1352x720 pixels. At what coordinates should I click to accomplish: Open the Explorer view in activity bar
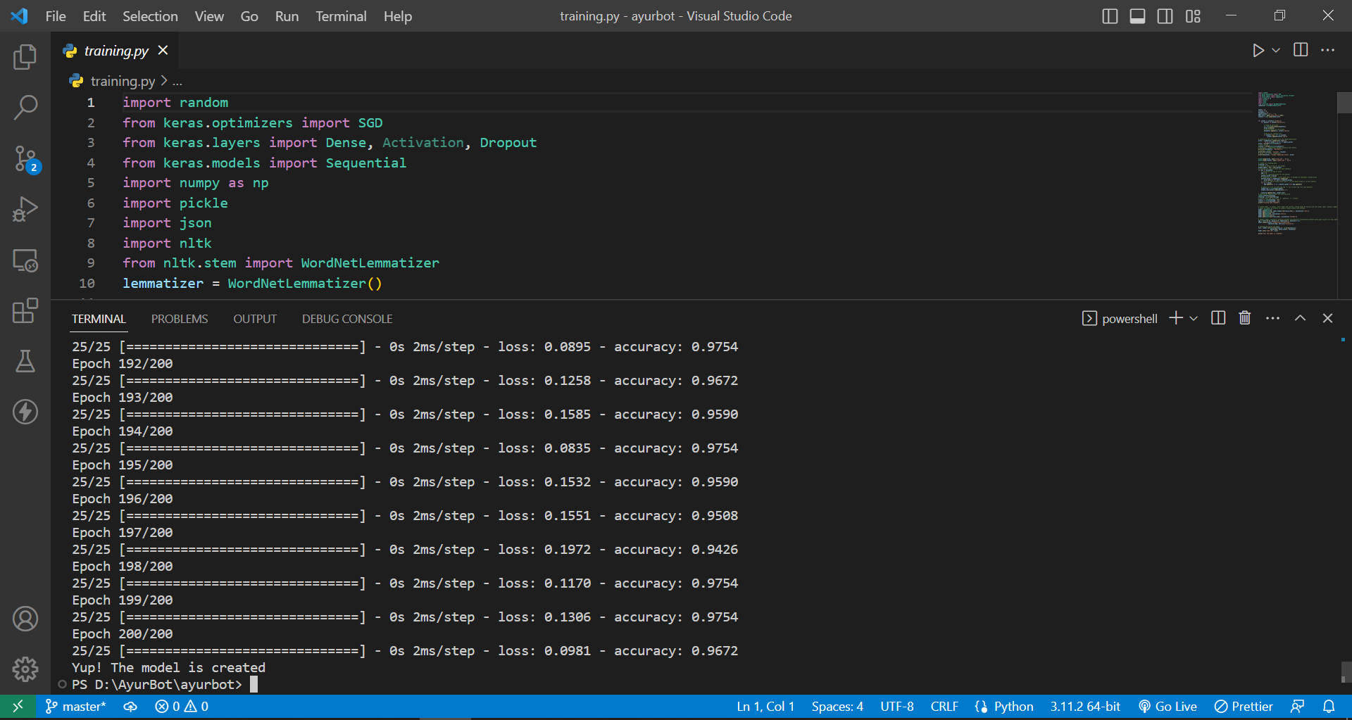[25, 56]
